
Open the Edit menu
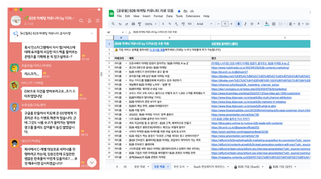click(x=127, y=16)
